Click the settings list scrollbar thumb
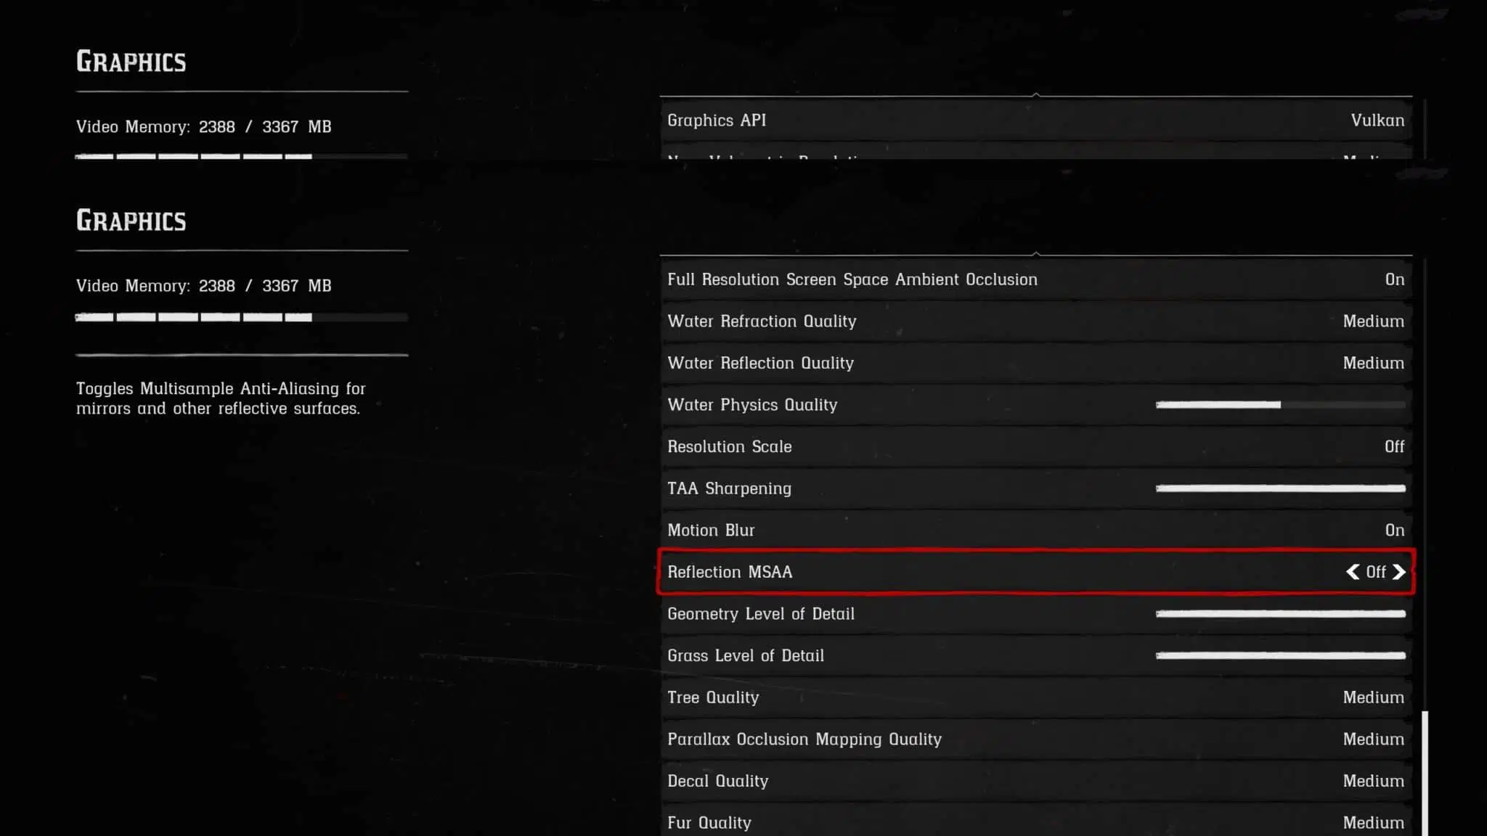Viewport: 1487px width, 836px height. tap(1425, 774)
